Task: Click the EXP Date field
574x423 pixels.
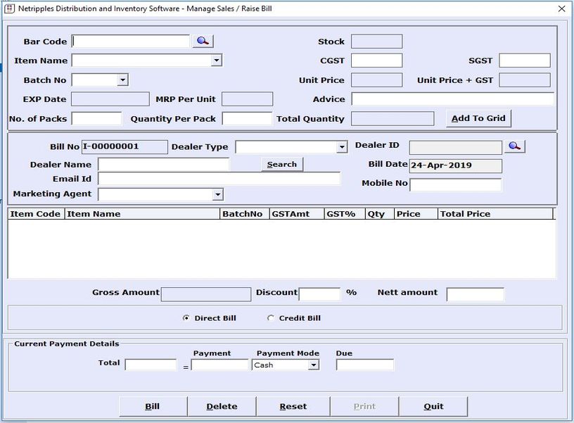Action: tap(110, 99)
